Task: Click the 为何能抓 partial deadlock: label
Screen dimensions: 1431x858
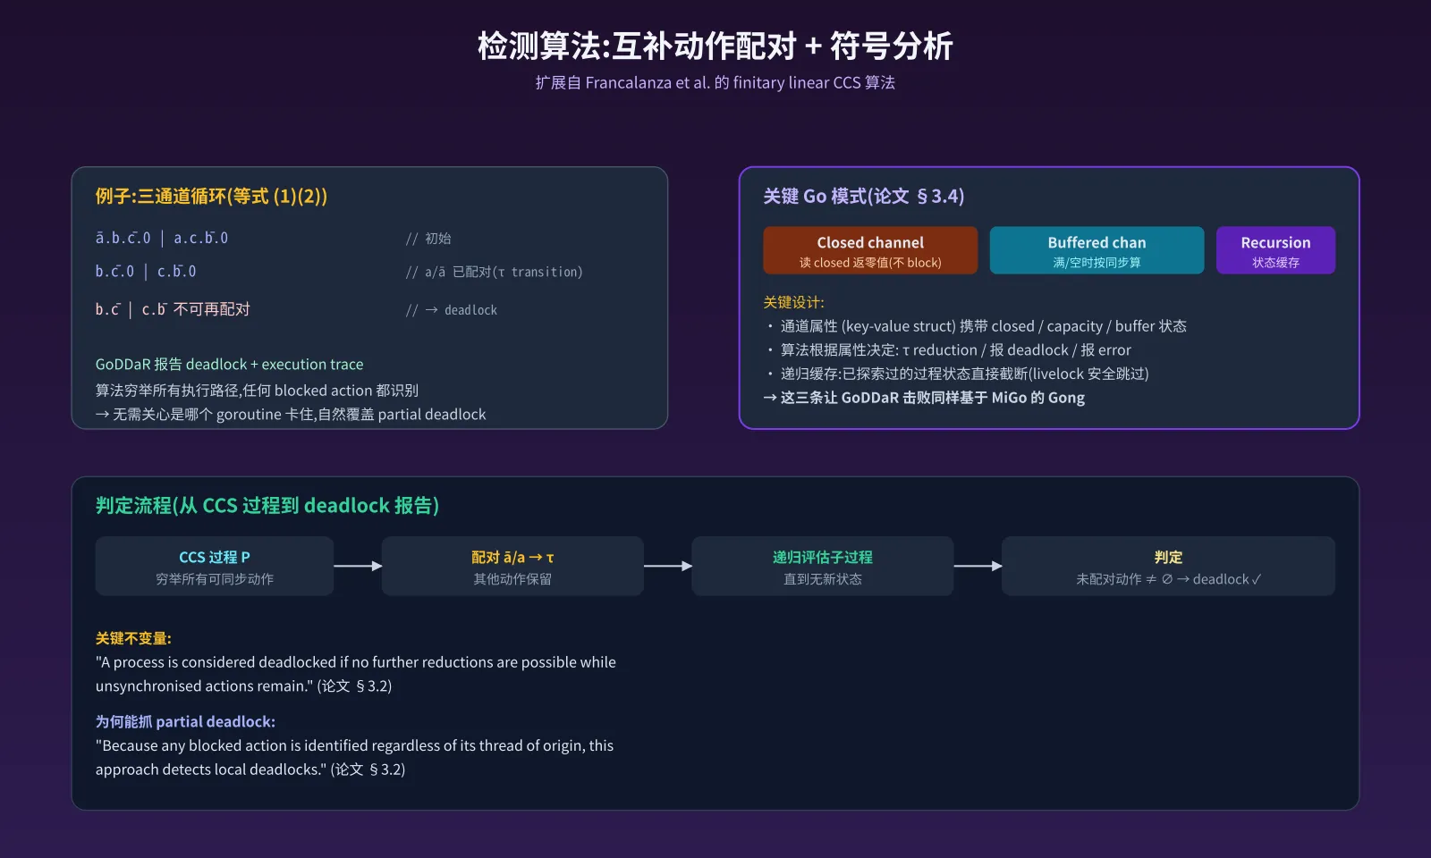Action: 185,721
